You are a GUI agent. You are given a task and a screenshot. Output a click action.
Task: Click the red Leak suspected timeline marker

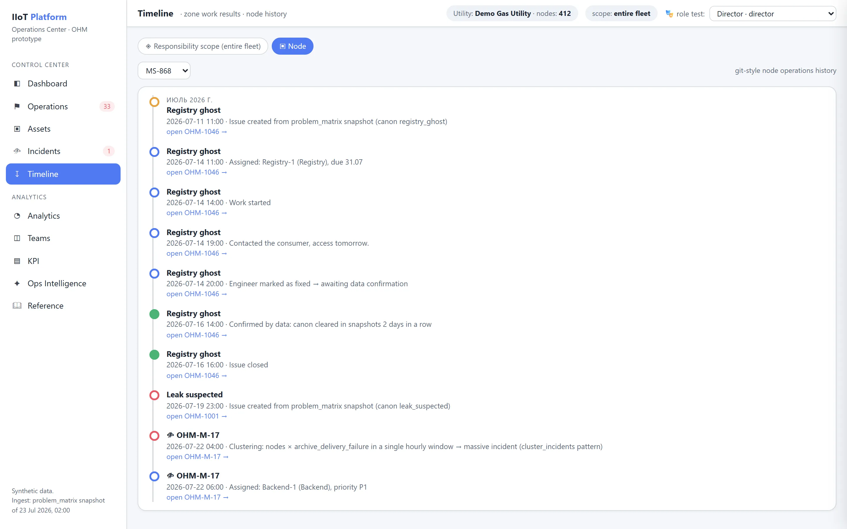click(x=154, y=395)
